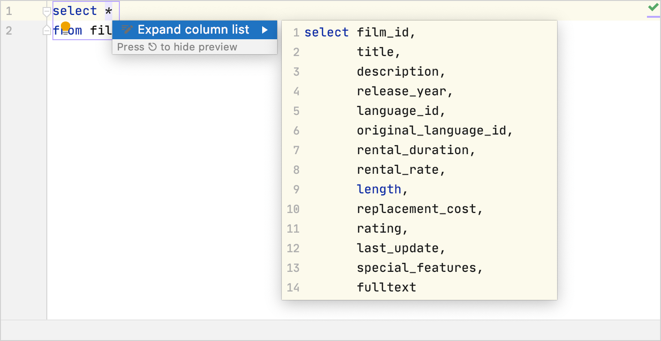Click the length column in the preview
The width and height of the screenshot is (661, 341).
tap(379, 189)
